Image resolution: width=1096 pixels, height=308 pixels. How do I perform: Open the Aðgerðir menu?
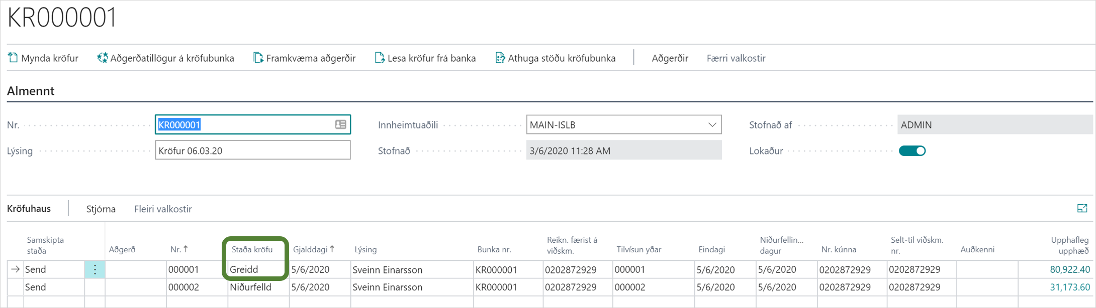[670, 58]
